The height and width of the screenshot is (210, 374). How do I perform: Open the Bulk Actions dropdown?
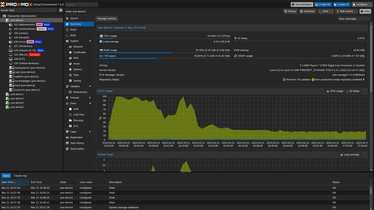click(x=346, y=11)
